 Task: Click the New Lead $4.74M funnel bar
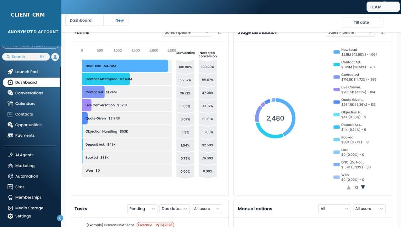pos(125,66)
